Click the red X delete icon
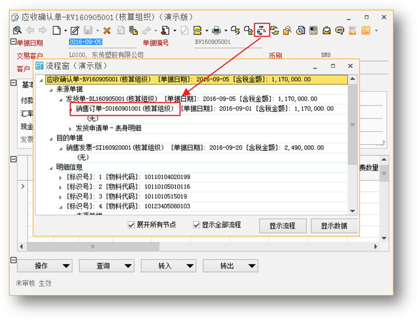 107,31
